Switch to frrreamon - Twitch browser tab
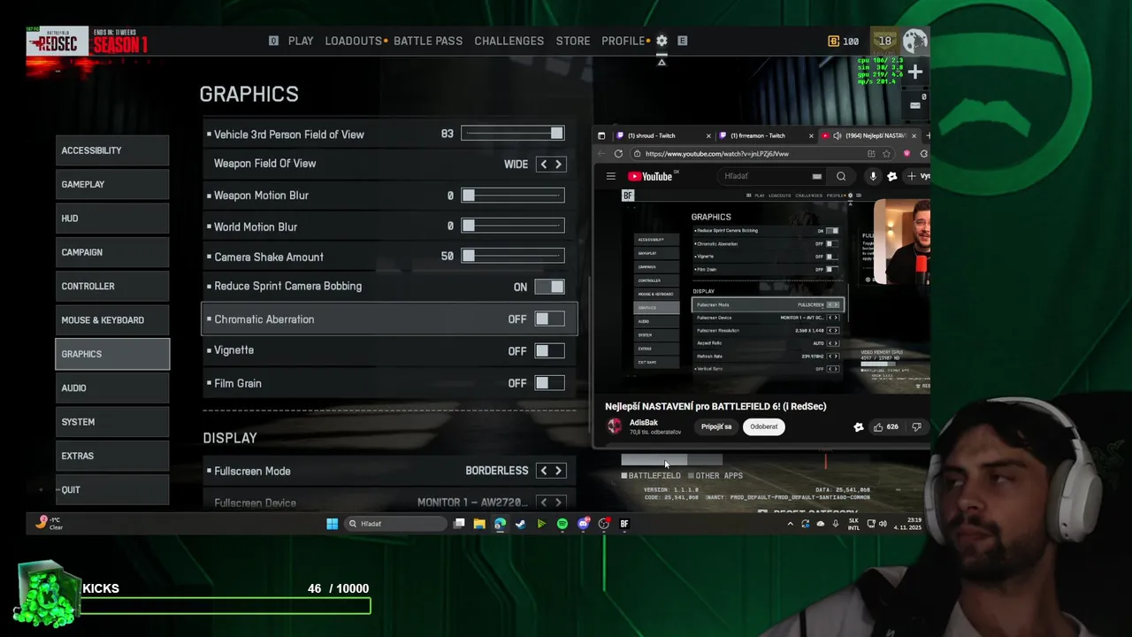This screenshot has height=637, width=1132. 765,135
